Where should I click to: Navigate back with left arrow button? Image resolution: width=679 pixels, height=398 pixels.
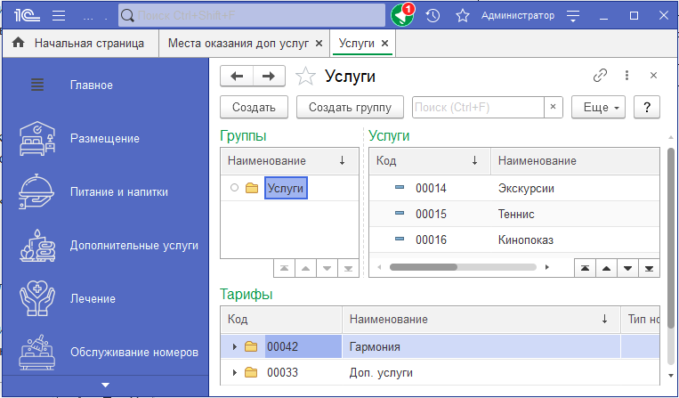pos(237,77)
